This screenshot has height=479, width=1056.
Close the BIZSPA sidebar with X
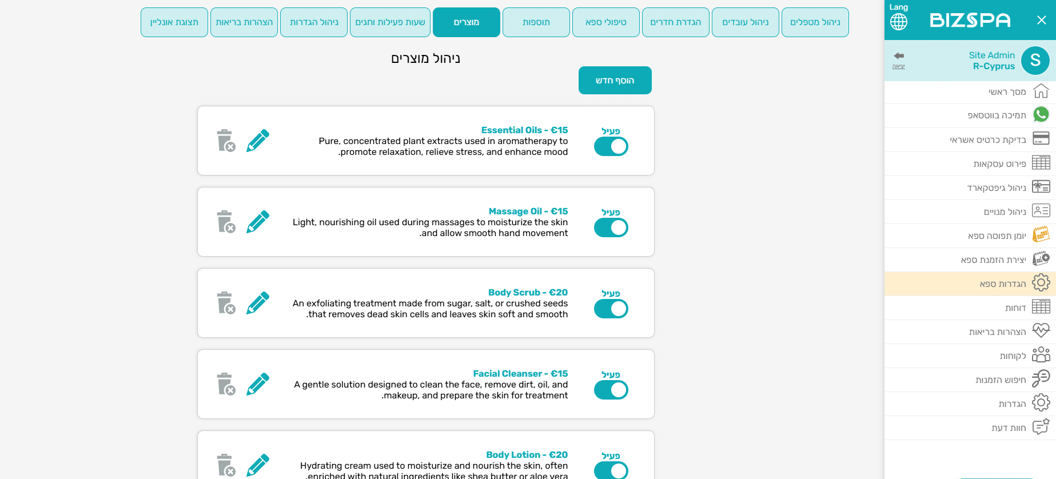[1041, 21]
